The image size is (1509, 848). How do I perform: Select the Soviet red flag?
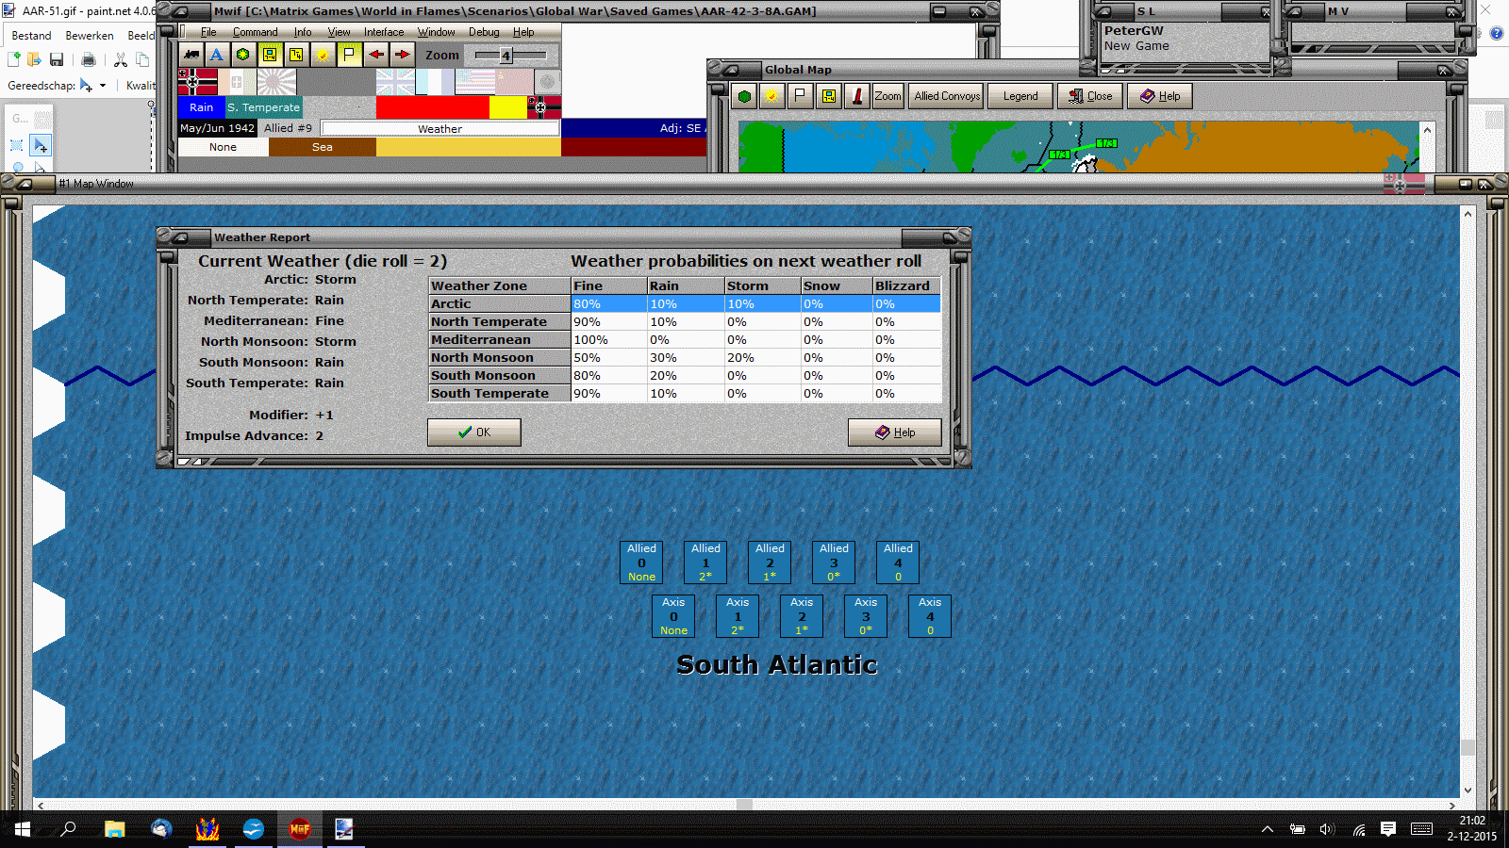(514, 82)
